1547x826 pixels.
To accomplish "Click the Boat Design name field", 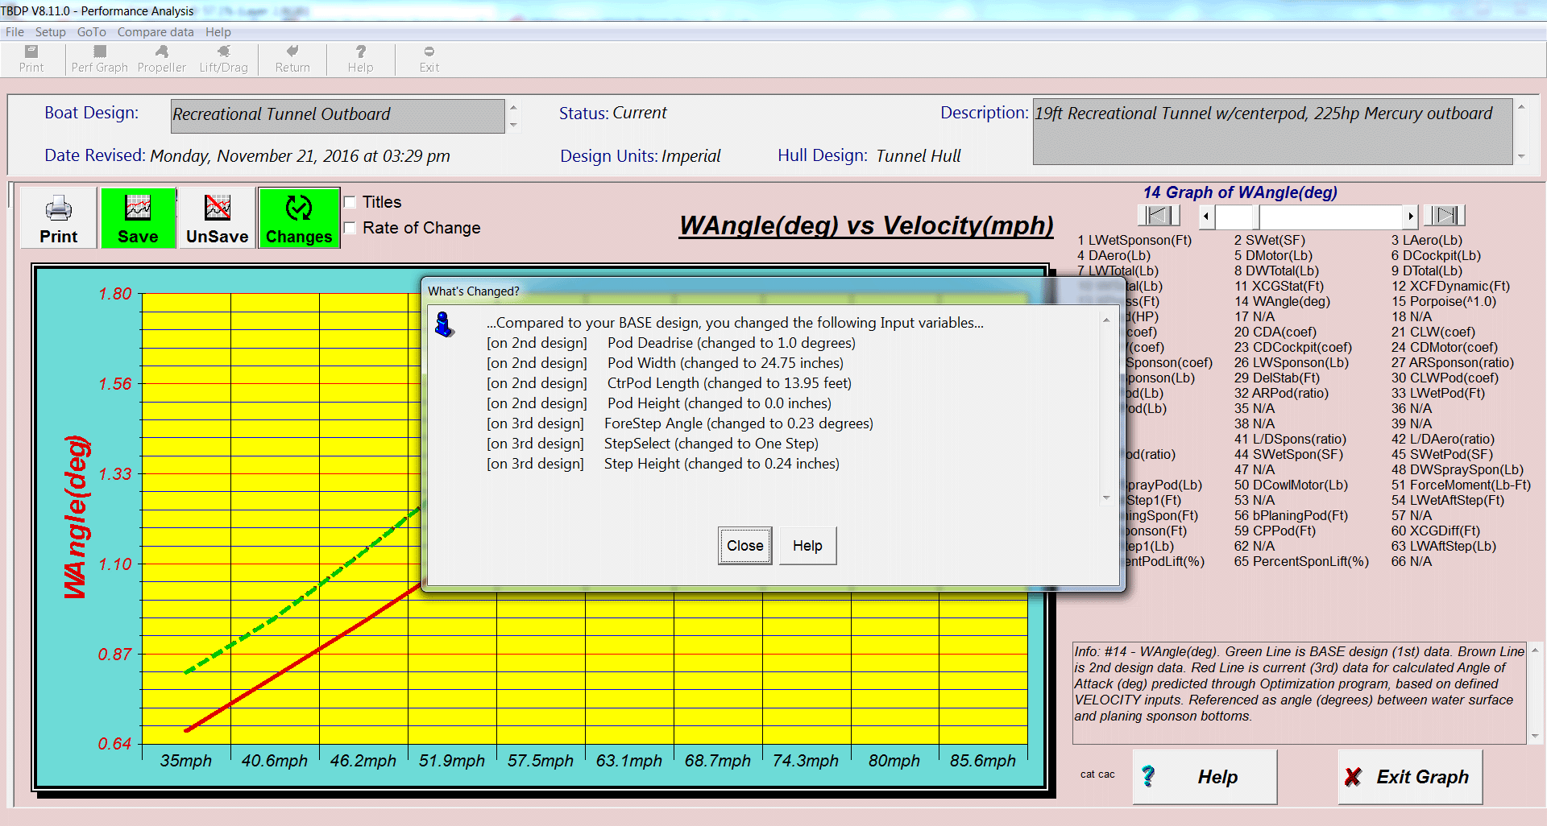I will (x=338, y=116).
